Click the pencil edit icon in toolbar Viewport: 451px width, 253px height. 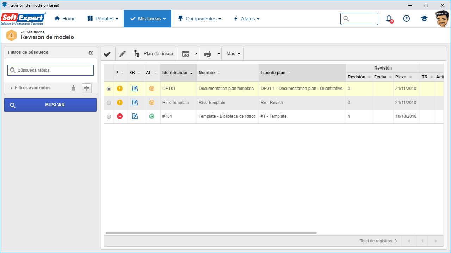click(122, 54)
